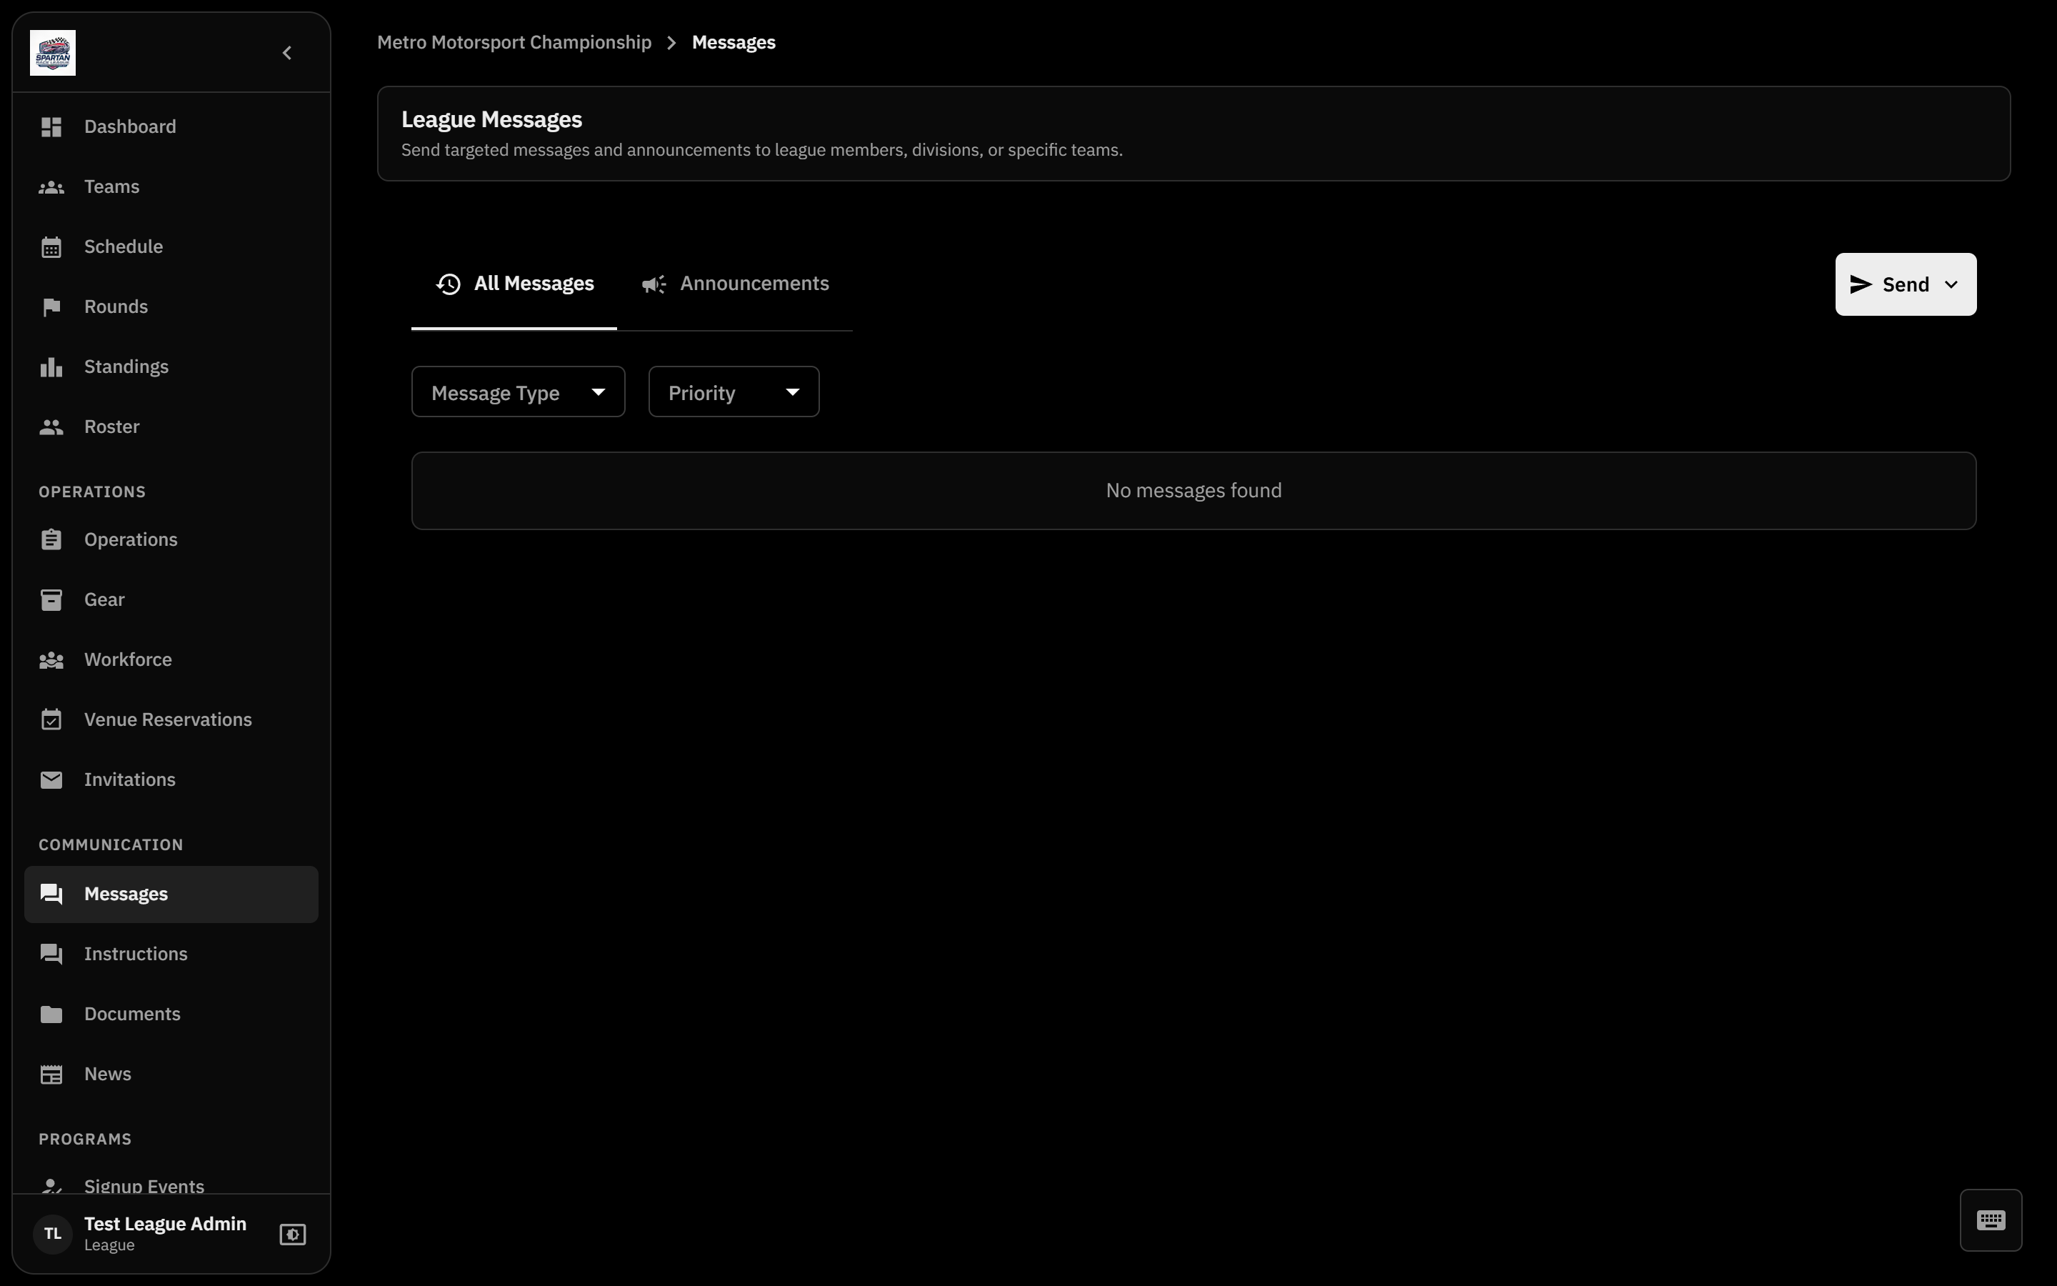Go to Metro Motorsport Championship breadcrumb

(x=514, y=43)
